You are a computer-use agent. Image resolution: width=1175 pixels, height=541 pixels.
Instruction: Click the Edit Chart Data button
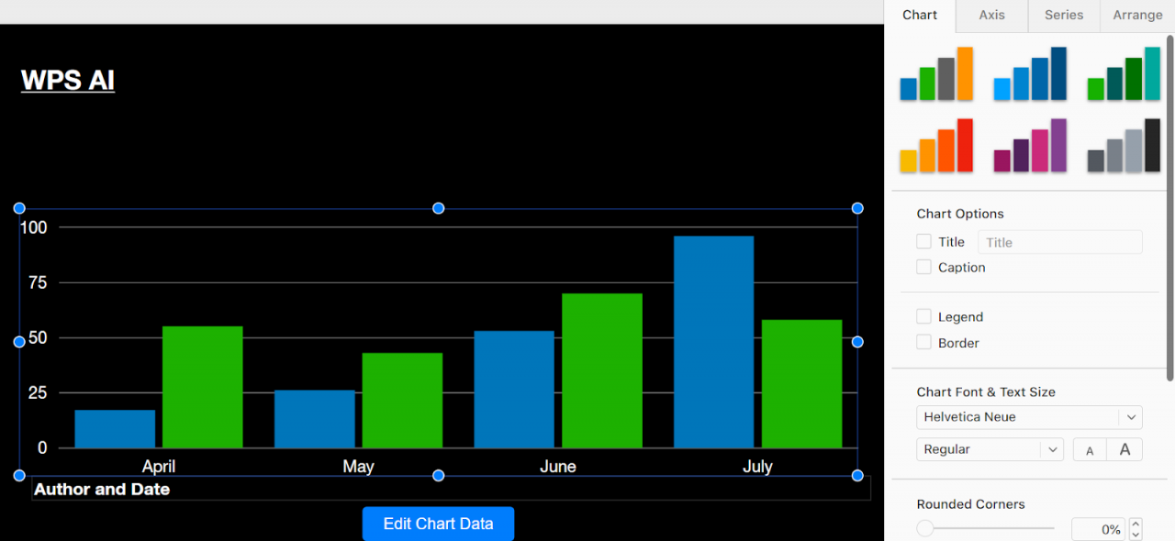438,524
